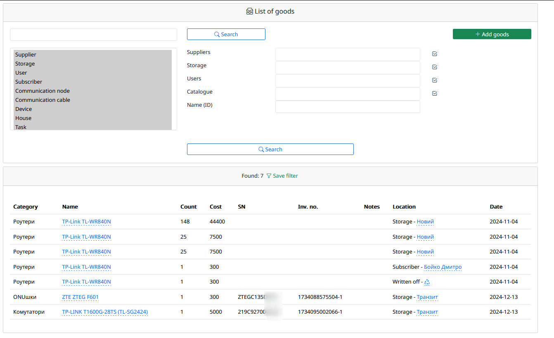The width and height of the screenshot is (554, 338).
Task: Open the TP-LINK T1600G-28TS item link
Action: (x=105, y=312)
